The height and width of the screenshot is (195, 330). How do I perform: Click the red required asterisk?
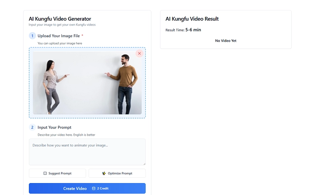(82, 36)
